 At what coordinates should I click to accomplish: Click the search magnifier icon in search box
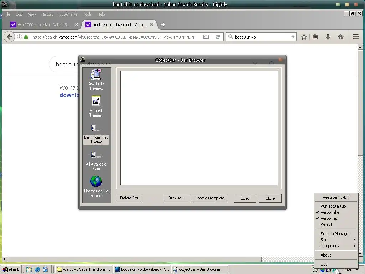coord(231,37)
